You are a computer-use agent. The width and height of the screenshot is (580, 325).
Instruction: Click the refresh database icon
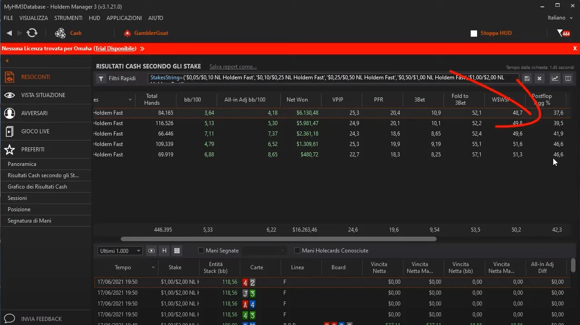[32, 33]
